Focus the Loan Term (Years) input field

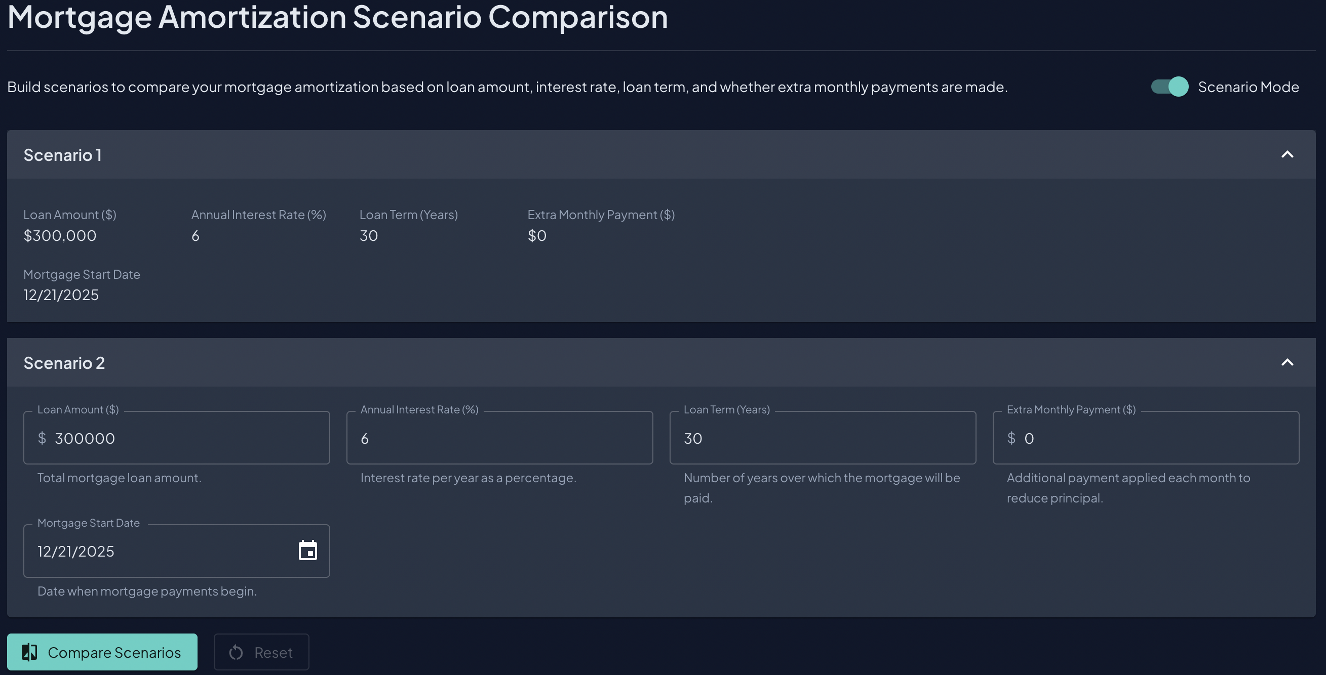[822, 438]
